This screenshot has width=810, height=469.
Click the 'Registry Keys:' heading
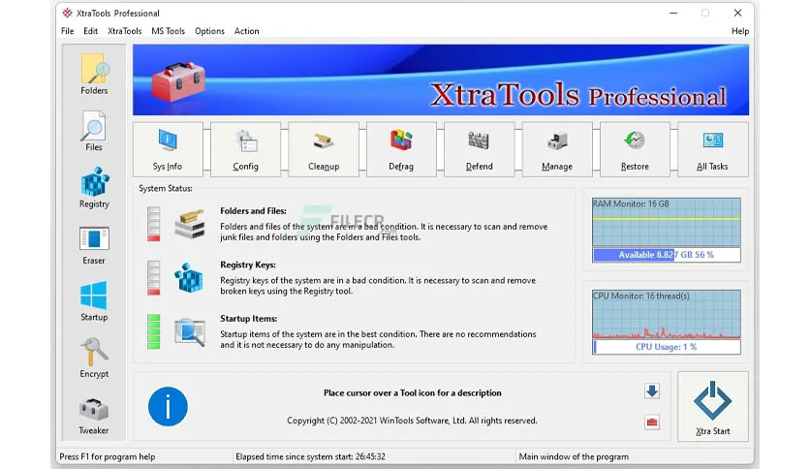point(248,265)
